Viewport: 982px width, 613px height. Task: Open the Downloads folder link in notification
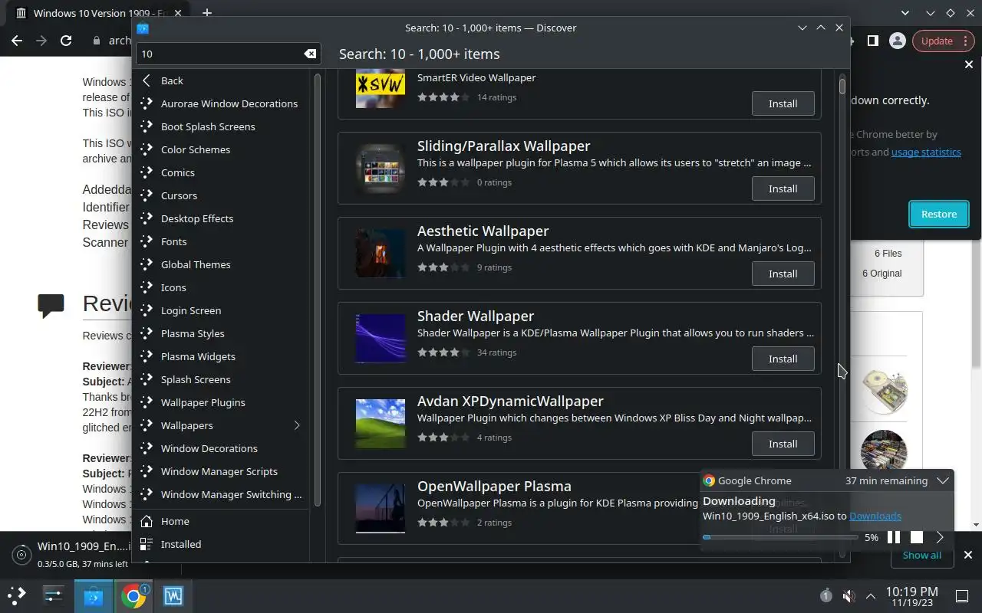point(875,516)
